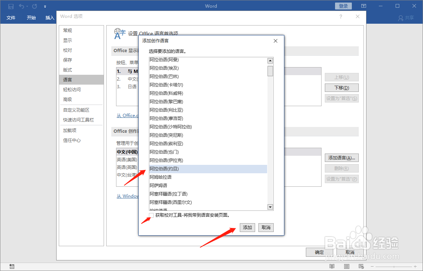Select 阿拉伯语(伊拉克) in the list
The image size is (423, 271).
click(x=208, y=160)
